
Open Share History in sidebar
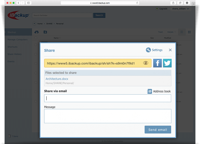(x=14, y=54)
